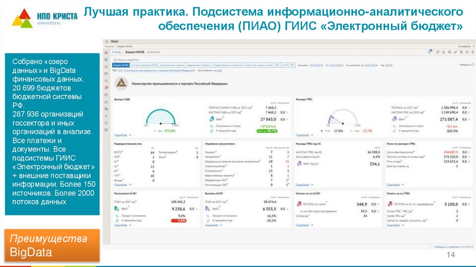The width and height of the screenshot is (476, 267).
Task: Open the 'Начиная с' date dropdown
Action: pos(316,65)
